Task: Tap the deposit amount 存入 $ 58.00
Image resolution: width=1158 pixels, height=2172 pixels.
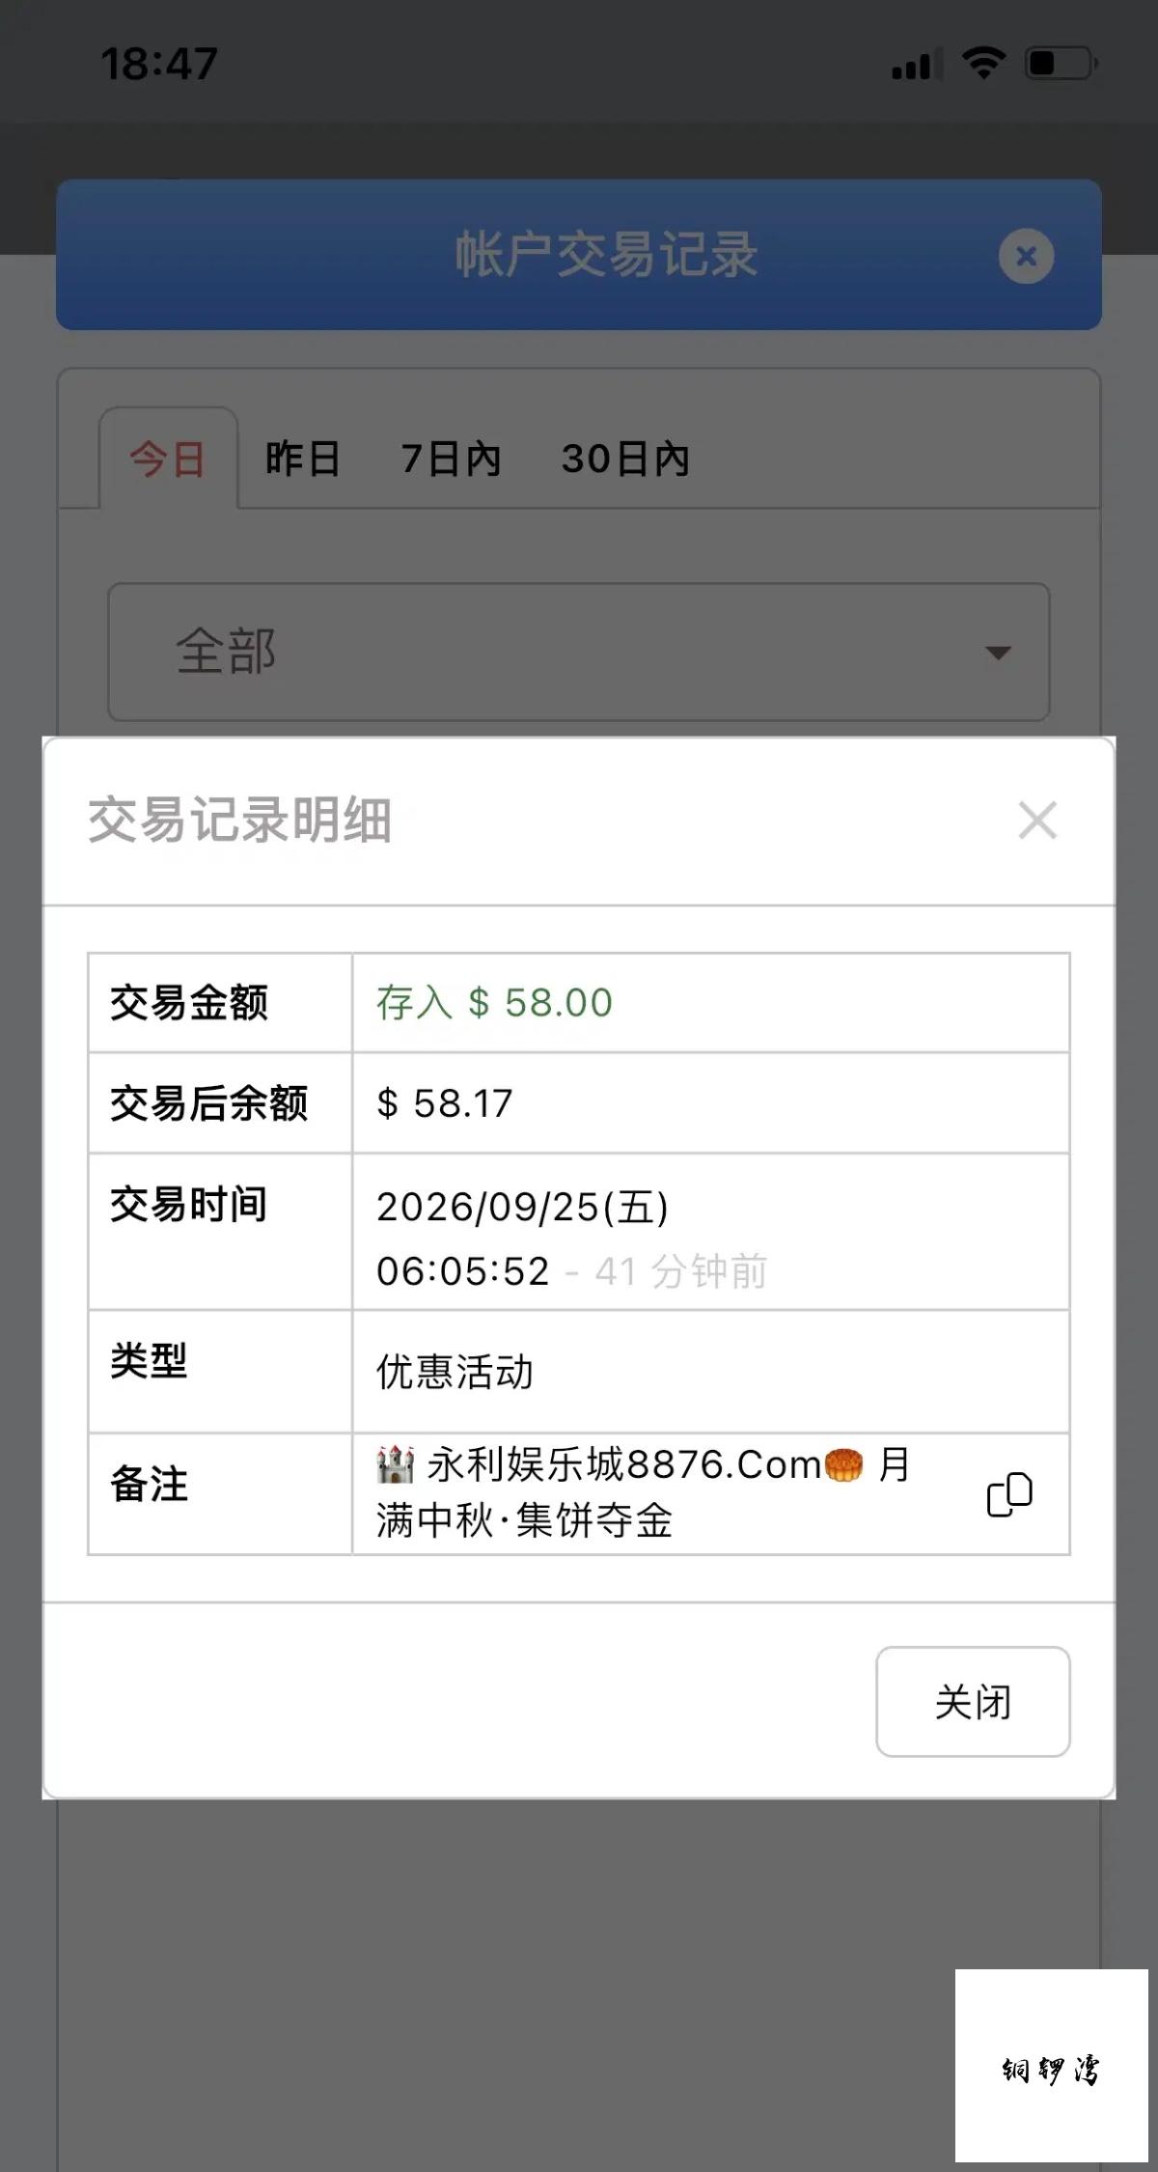Action: point(494,1003)
